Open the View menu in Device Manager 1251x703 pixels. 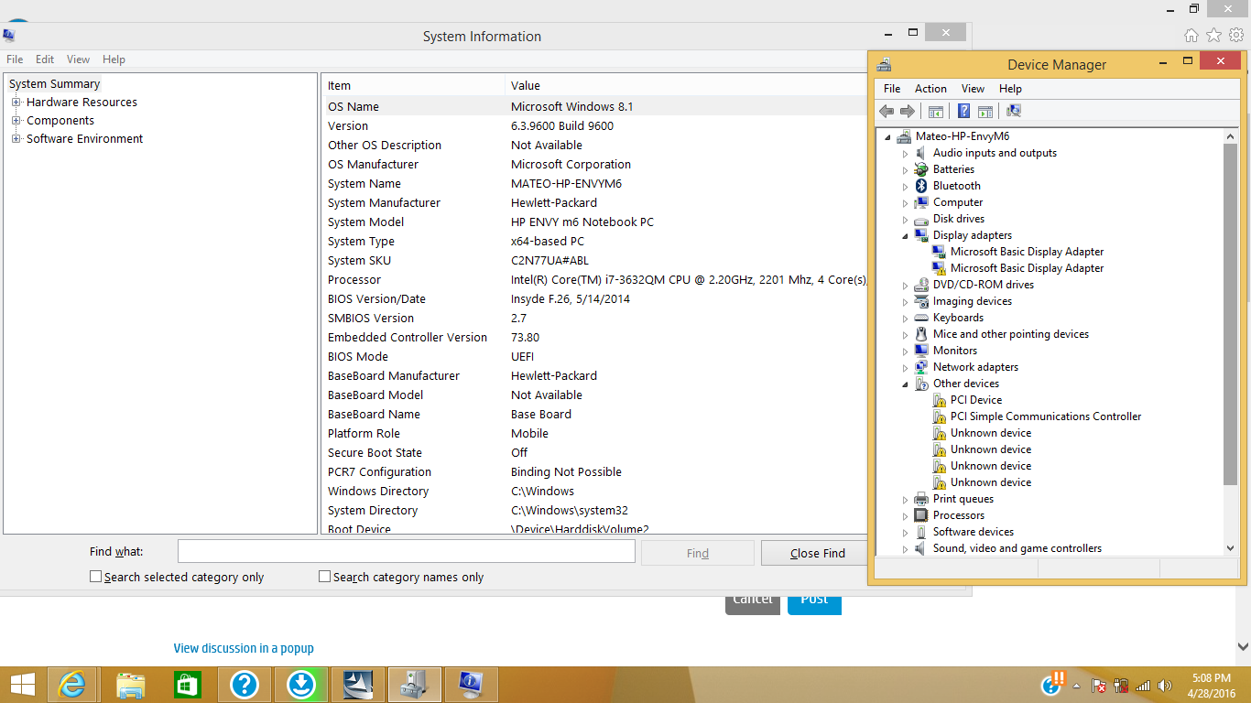click(973, 89)
